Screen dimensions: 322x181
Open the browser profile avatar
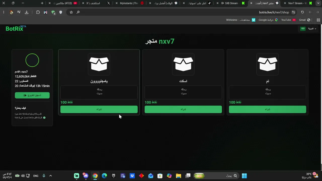pos(11,12)
